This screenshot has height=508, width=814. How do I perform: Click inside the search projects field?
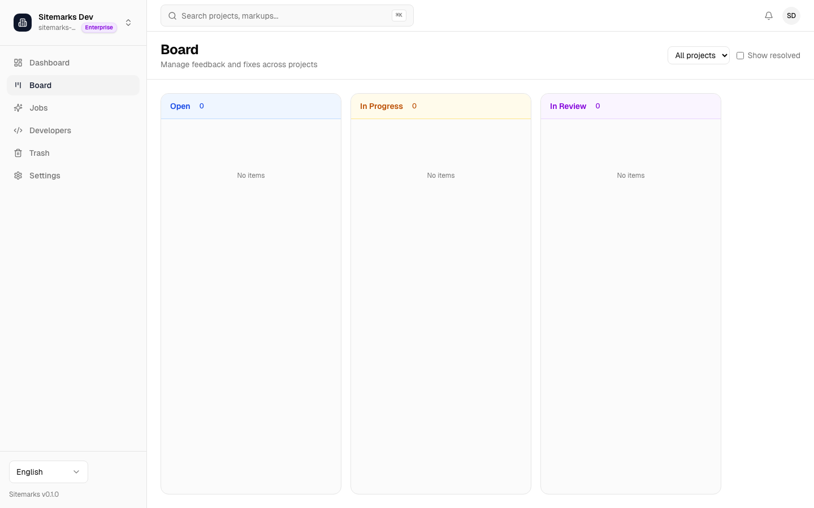(x=283, y=15)
